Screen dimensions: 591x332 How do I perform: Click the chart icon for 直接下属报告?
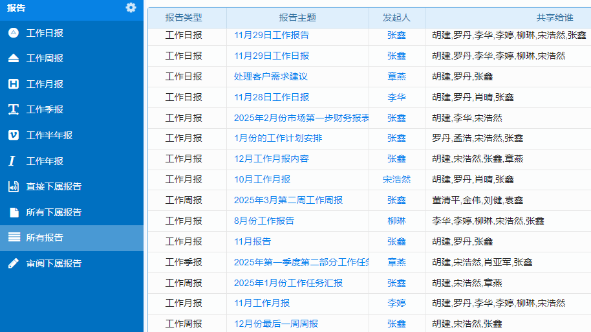14,186
